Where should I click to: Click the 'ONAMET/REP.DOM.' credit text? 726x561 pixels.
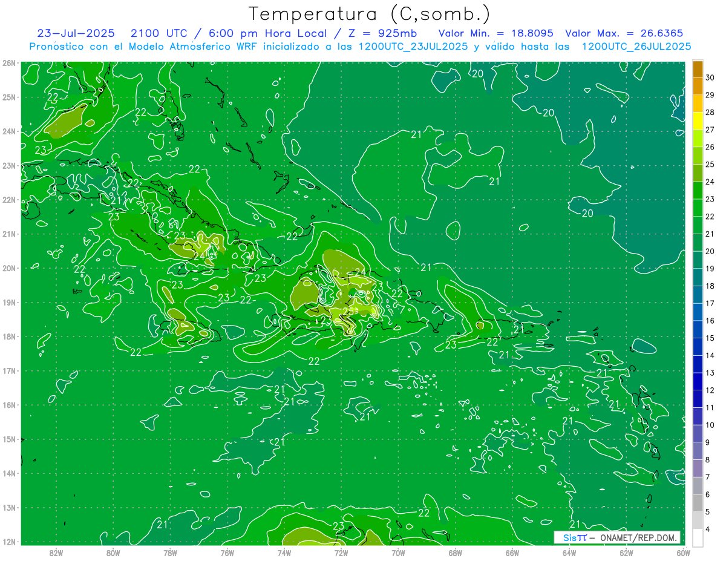(x=638, y=537)
